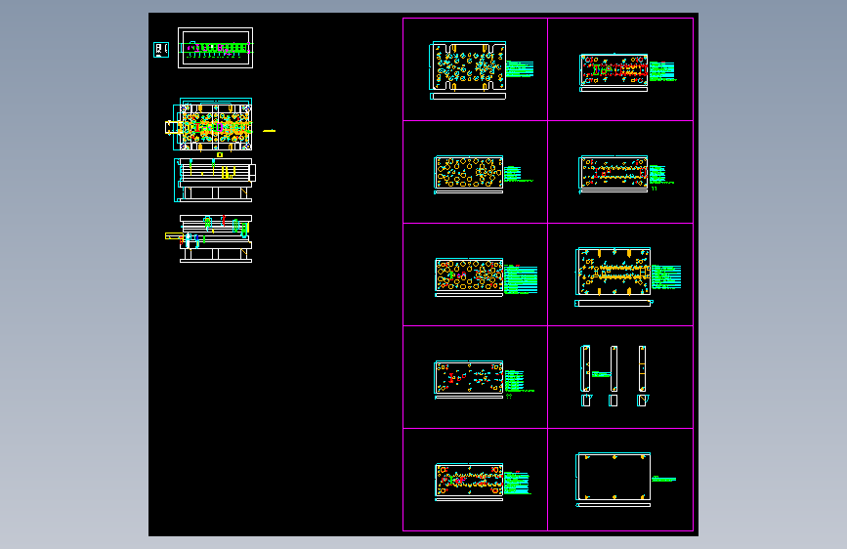Select the red-centered plate drawing in top-right grid cell
The width and height of the screenshot is (847, 549).
[614, 73]
